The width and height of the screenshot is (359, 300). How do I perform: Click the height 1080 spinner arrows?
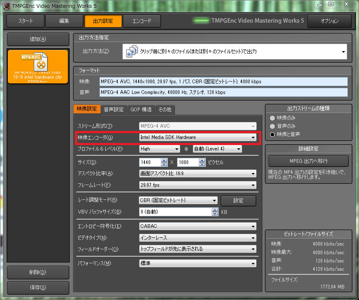point(202,162)
